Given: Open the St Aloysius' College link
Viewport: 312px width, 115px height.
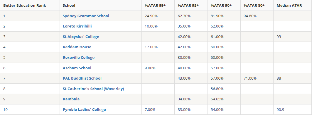Looking at the screenshot, I should (81, 37).
